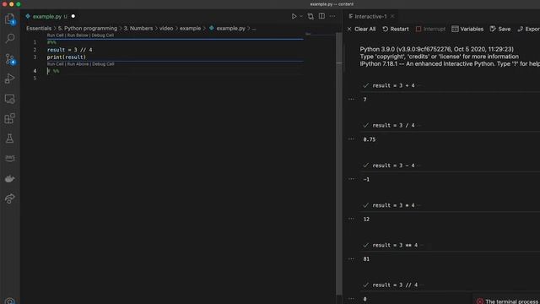The image size is (540, 304).
Task: Open the Remote Explorer icon
Action: point(9,99)
